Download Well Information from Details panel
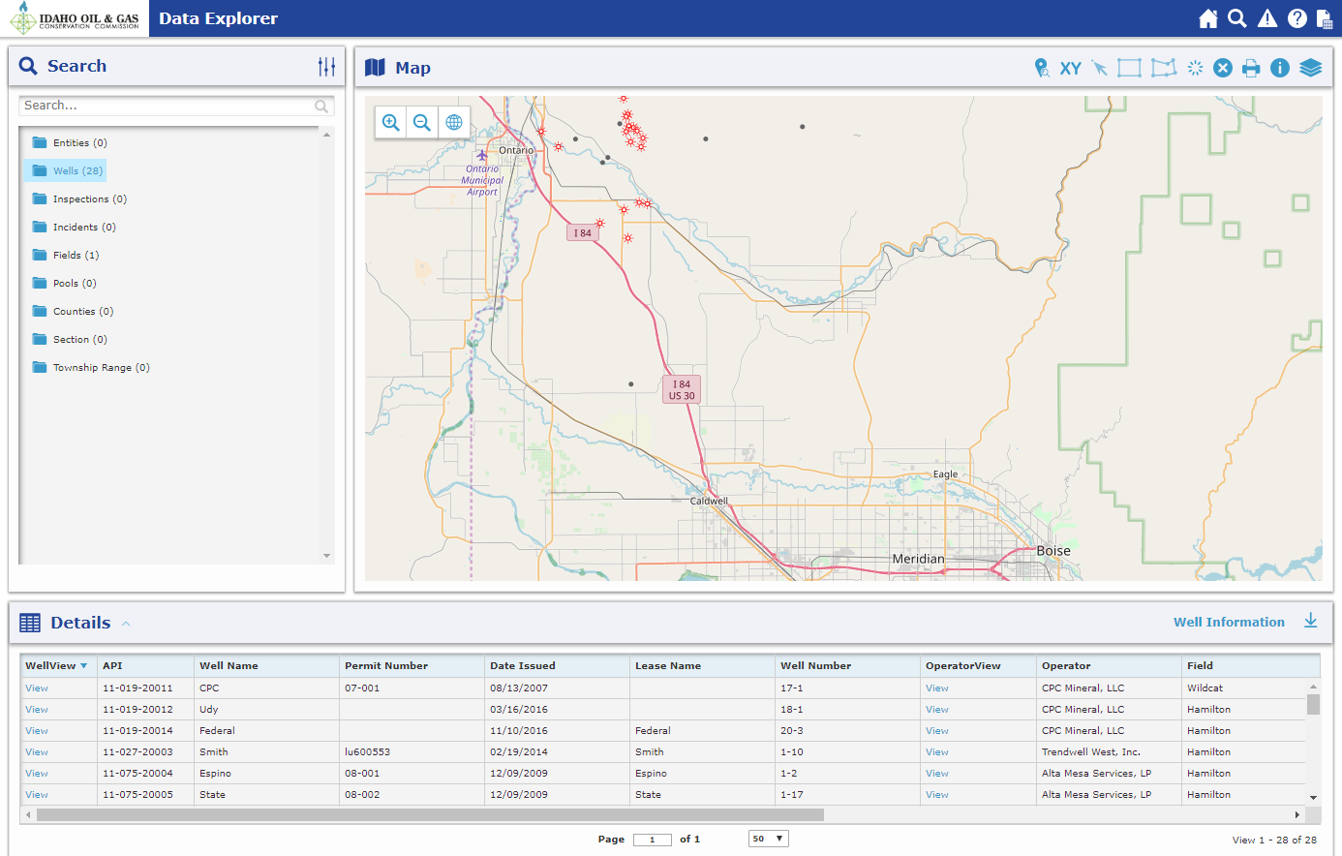Screen dimensions: 1342x856 click(1311, 622)
